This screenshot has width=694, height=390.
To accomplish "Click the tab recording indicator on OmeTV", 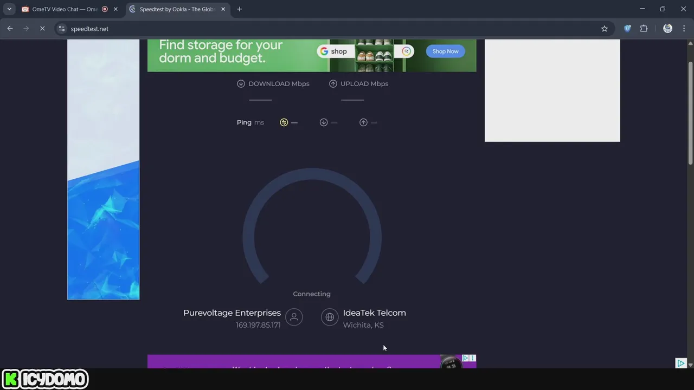I will tap(105, 9).
